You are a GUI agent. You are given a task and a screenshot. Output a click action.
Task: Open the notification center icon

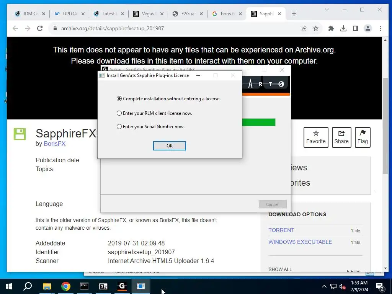pyautogui.click(x=380, y=286)
